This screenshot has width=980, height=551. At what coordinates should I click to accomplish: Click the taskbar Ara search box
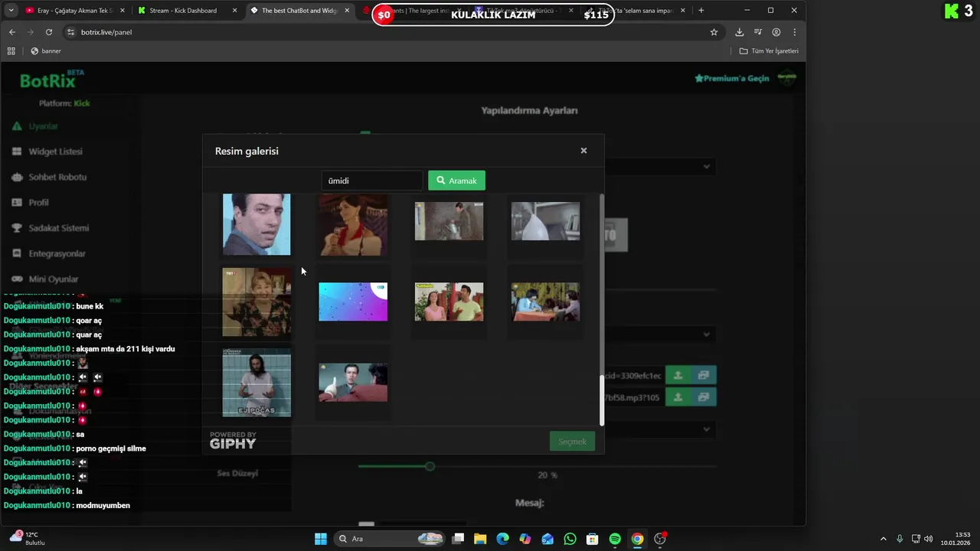[390, 539]
